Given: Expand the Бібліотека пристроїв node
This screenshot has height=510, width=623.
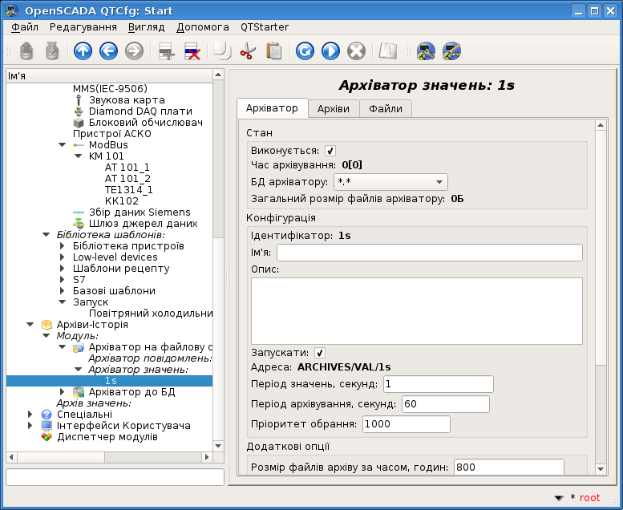Looking at the screenshot, I should 63,245.
